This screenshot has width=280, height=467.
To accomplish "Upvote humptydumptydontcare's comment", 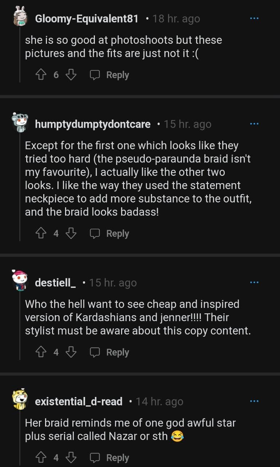I will click(40, 233).
